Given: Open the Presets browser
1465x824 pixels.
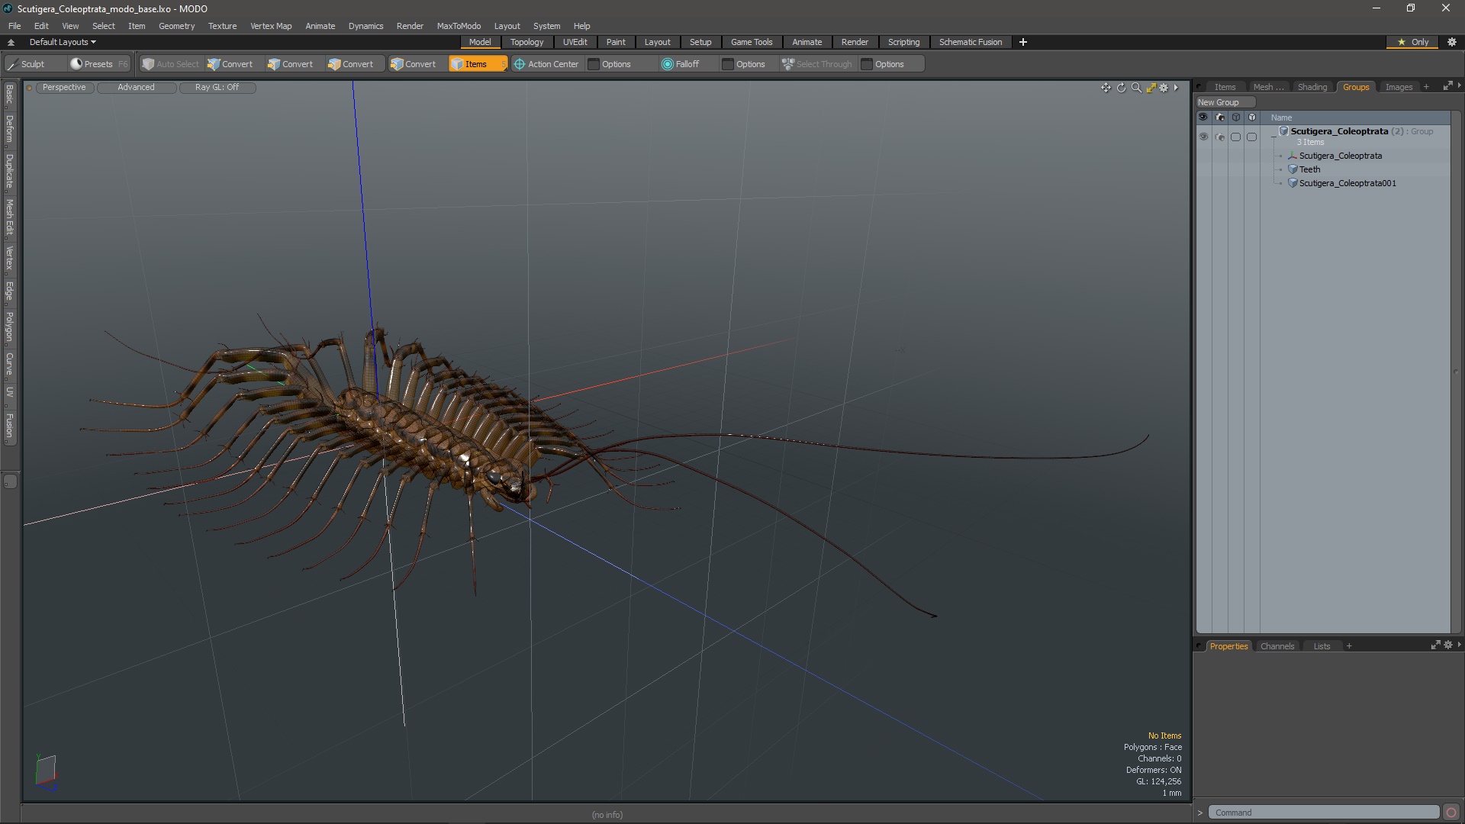Looking at the screenshot, I should coord(98,64).
